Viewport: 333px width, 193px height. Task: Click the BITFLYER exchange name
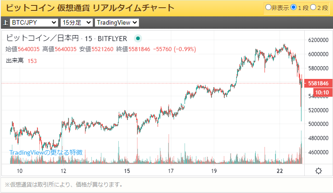tap(112, 39)
